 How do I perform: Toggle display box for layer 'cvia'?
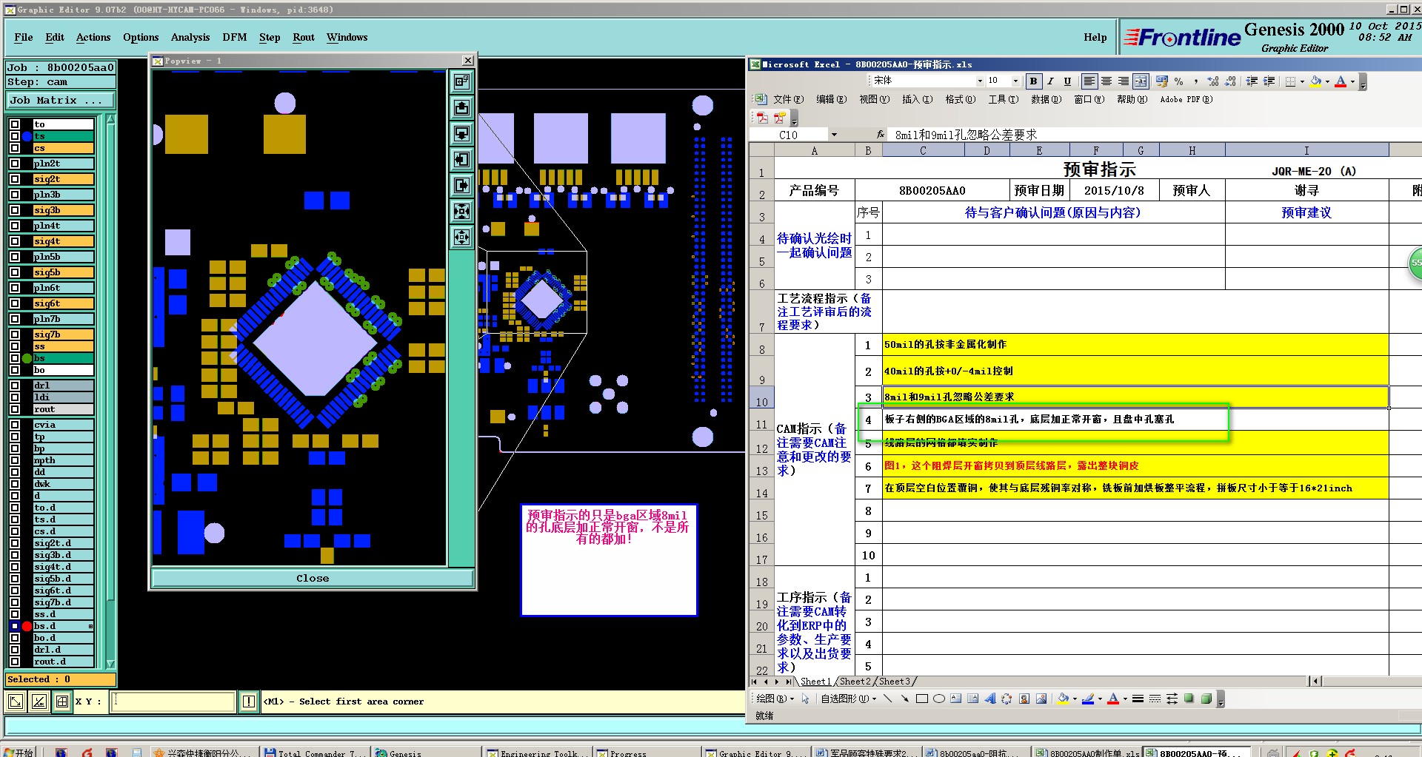[x=15, y=425]
